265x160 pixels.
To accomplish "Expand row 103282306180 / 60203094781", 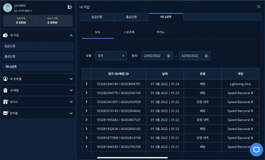I will (87, 84).
